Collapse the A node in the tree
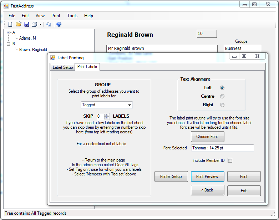 [8, 32]
